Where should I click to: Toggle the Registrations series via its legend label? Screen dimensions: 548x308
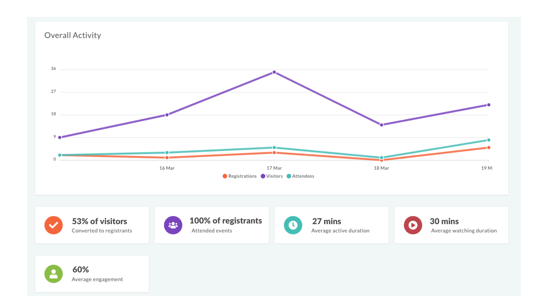click(243, 176)
